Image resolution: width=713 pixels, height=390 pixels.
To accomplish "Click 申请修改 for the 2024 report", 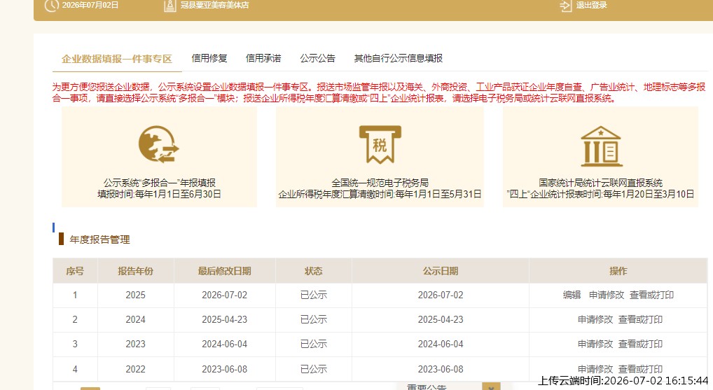I will tap(595, 319).
